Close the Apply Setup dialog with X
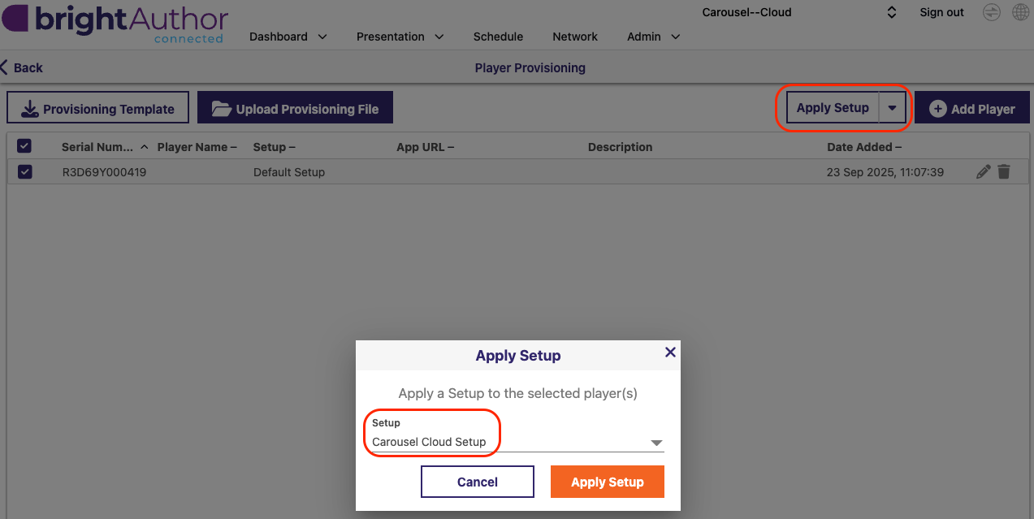Image resolution: width=1034 pixels, height=519 pixels. (670, 352)
